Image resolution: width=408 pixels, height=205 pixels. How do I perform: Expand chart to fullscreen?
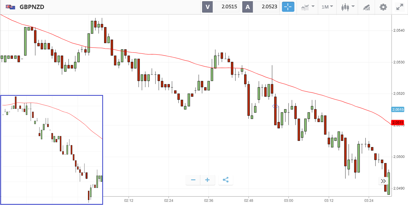(400, 7)
